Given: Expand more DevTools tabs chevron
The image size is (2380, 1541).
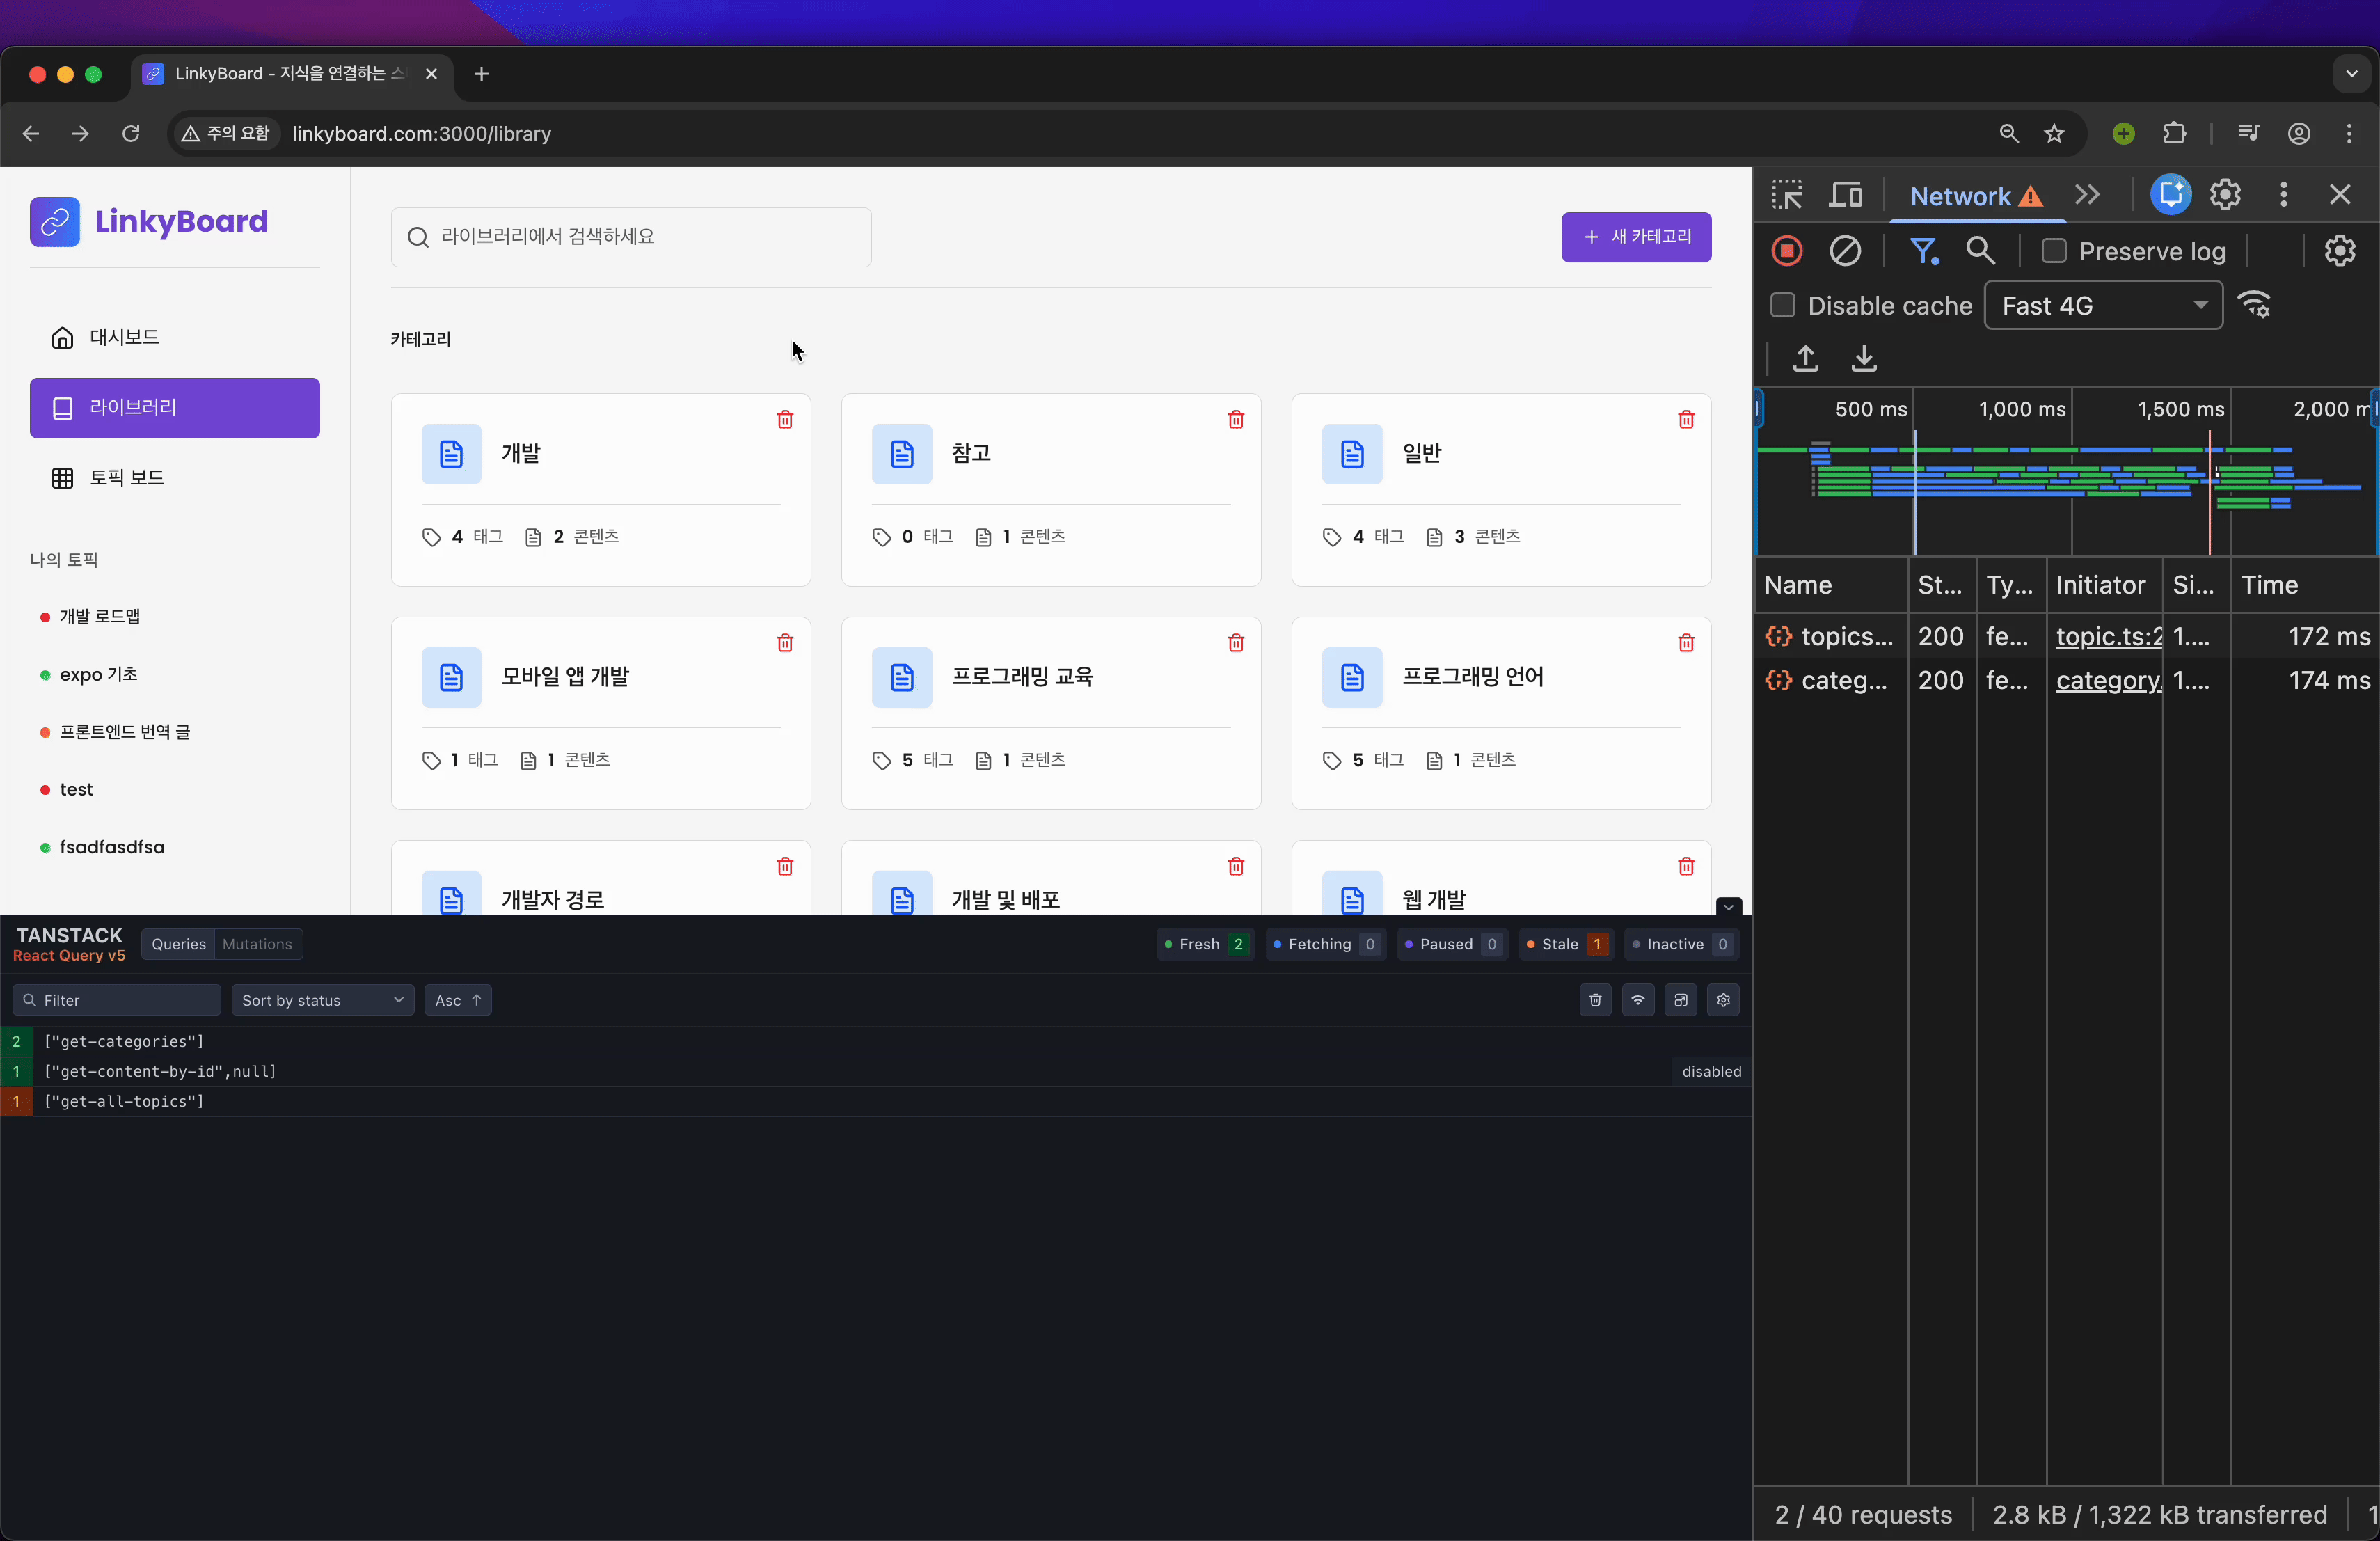Looking at the screenshot, I should pyautogui.click(x=2087, y=195).
